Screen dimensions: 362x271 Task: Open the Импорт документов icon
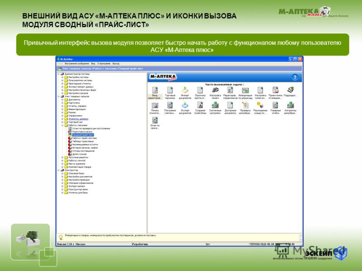tap(185, 93)
